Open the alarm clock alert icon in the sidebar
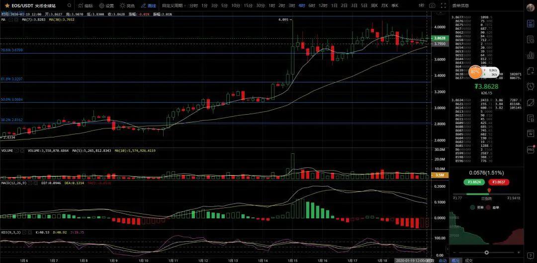 [x=531, y=86]
